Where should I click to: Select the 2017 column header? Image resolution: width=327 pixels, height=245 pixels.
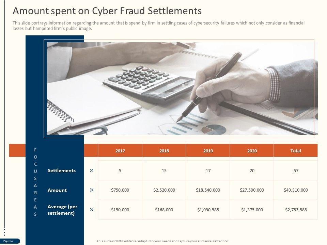(120, 151)
